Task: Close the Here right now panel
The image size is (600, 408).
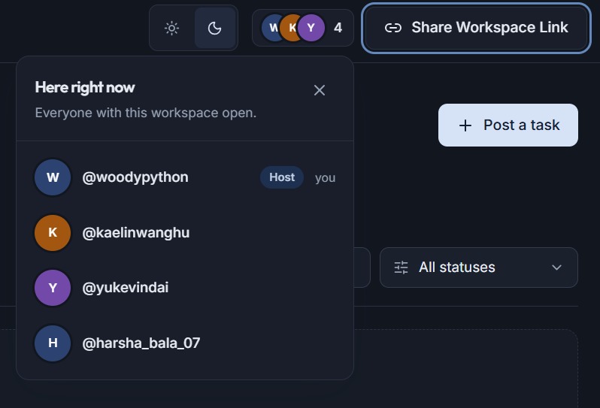Action: (x=320, y=90)
